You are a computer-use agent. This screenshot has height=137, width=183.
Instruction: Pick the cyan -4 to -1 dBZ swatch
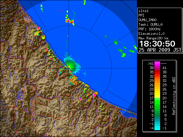tap(157, 128)
